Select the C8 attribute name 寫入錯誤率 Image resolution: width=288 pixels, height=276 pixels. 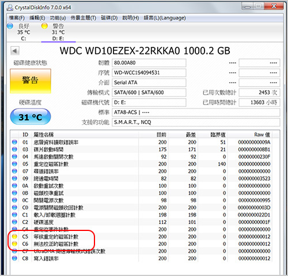pyautogui.click(x=46, y=259)
